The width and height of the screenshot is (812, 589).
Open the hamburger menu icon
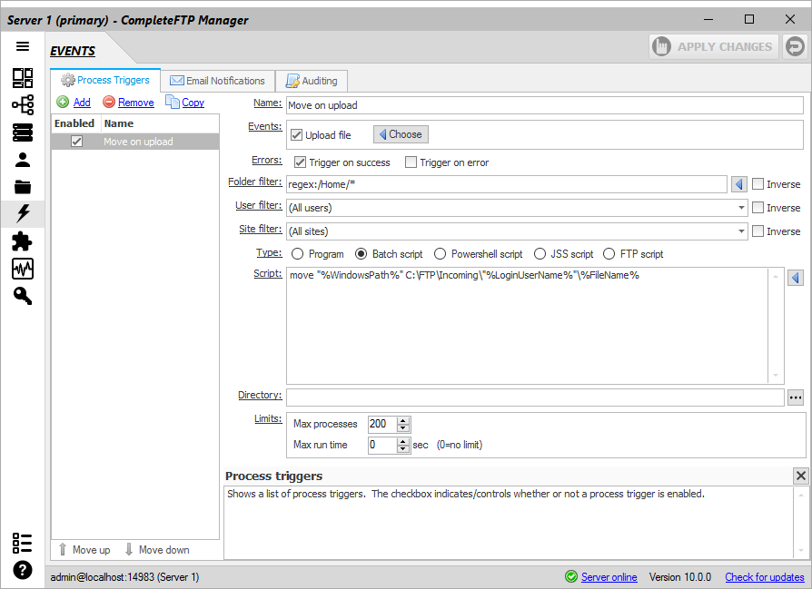23,46
